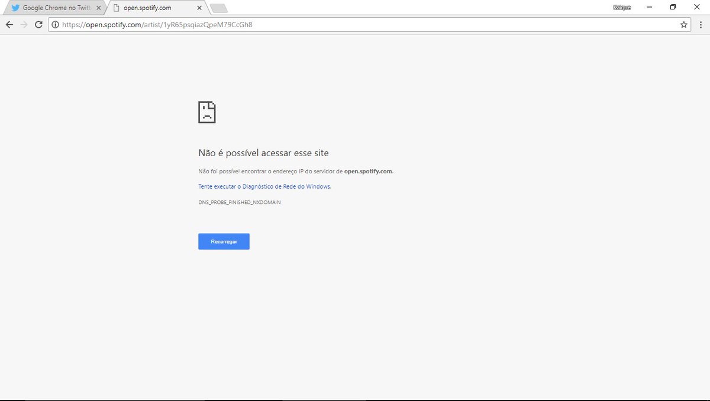Close the Google Chrome no Twitter tab

pos(98,8)
